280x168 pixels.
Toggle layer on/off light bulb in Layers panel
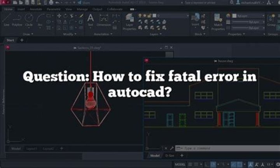pyautogui.click(x=140, y=16)
